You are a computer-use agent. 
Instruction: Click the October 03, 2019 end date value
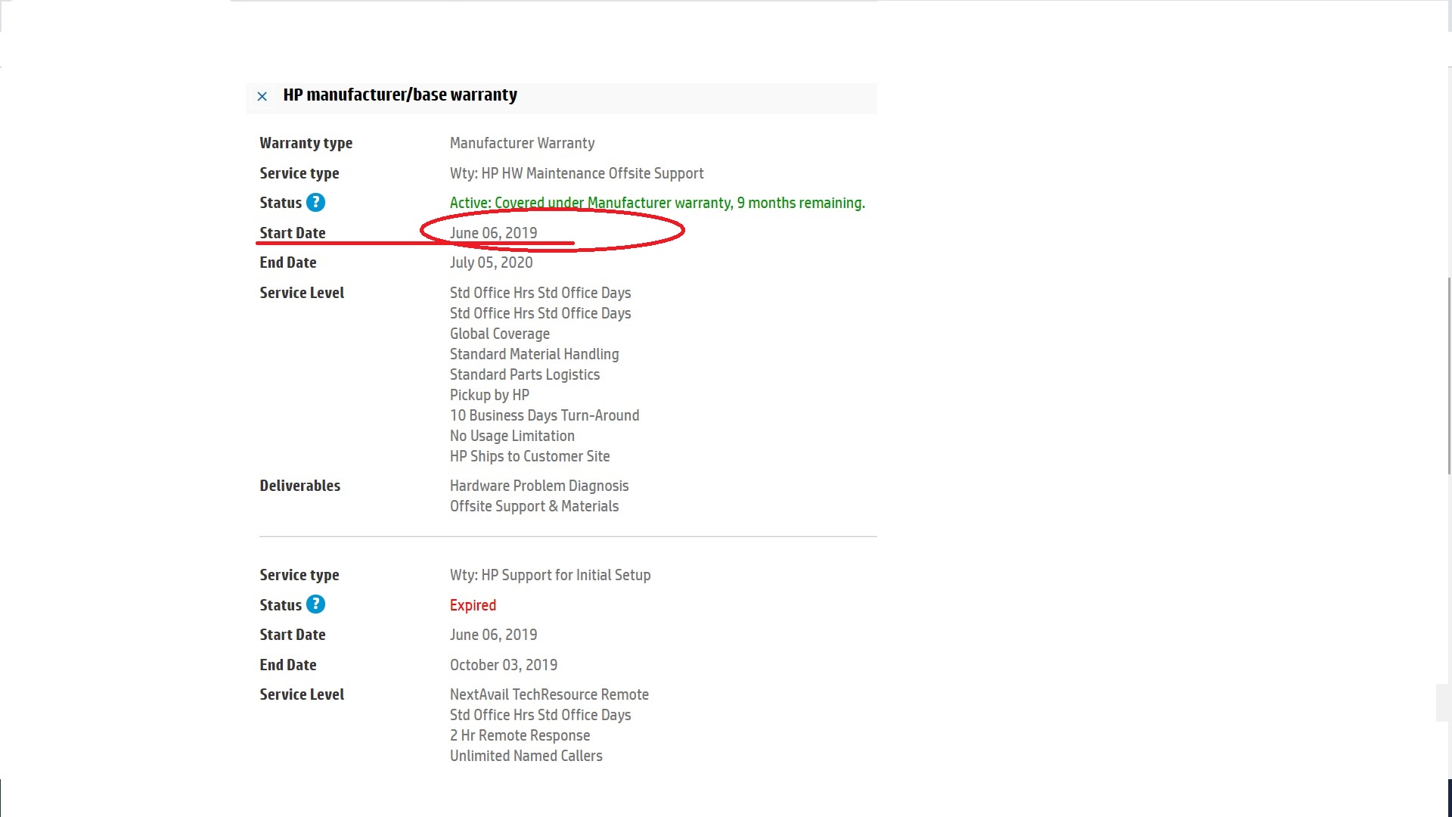click(503, 665)
